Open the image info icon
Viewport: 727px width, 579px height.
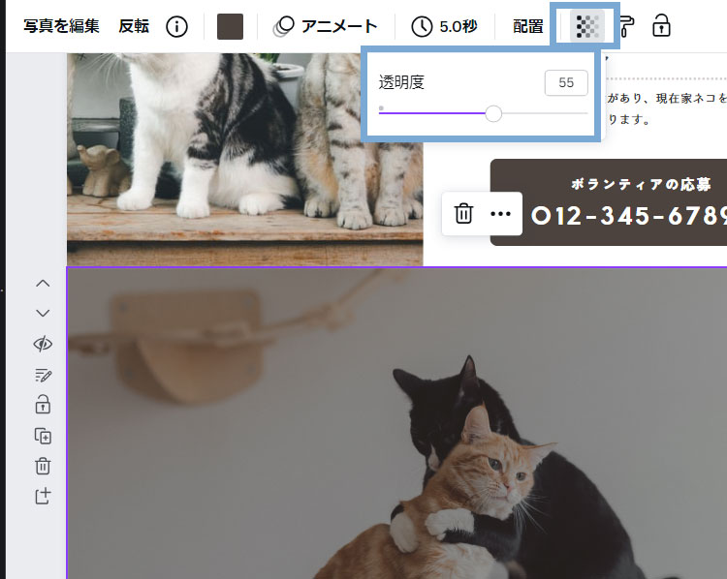click(x=176, y=26)
